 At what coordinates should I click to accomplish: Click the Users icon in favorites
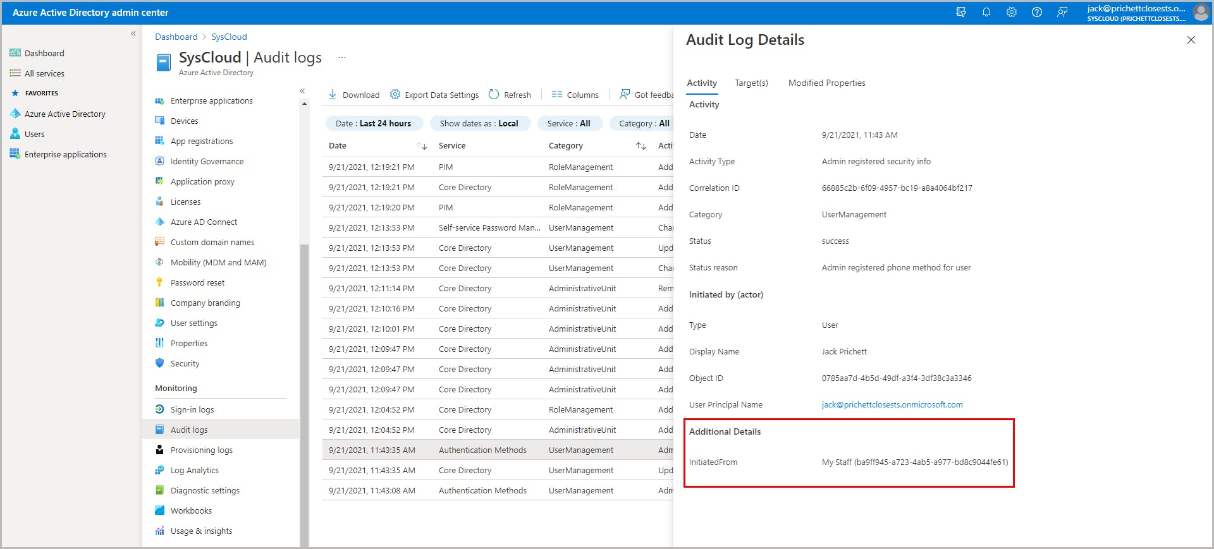tap(15, 134)
